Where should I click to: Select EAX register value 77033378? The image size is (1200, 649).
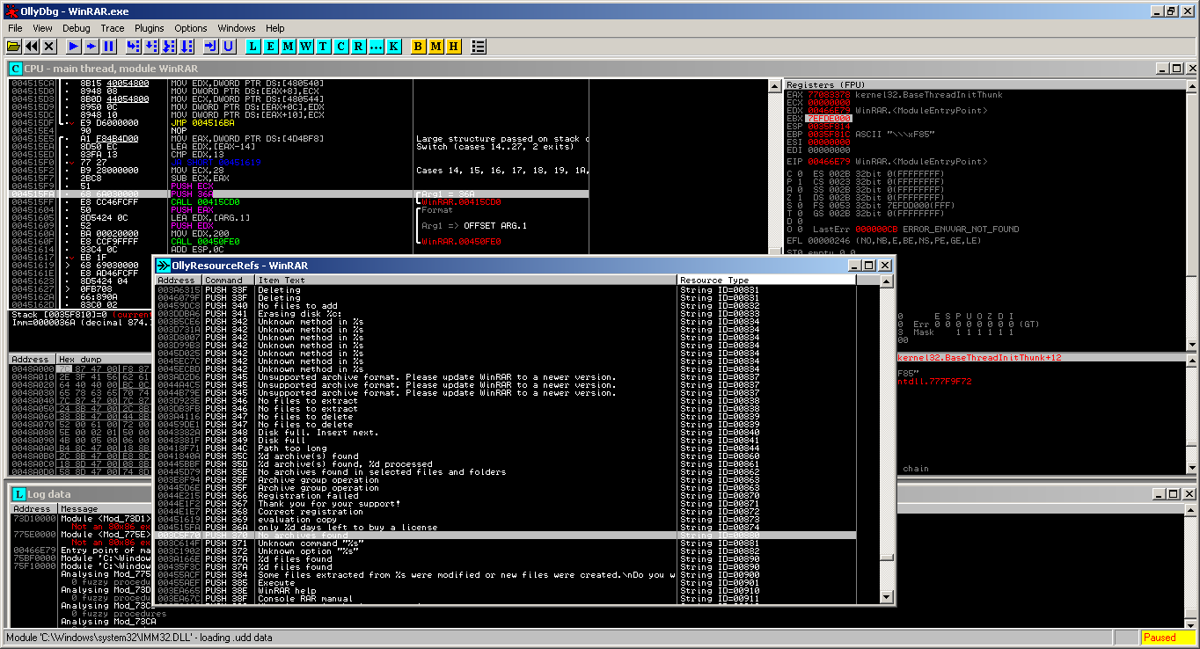(x=829, y=94)
